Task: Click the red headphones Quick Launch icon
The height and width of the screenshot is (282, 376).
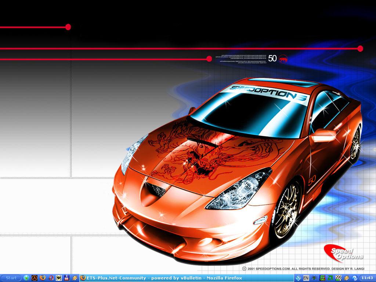Action: 51,278
